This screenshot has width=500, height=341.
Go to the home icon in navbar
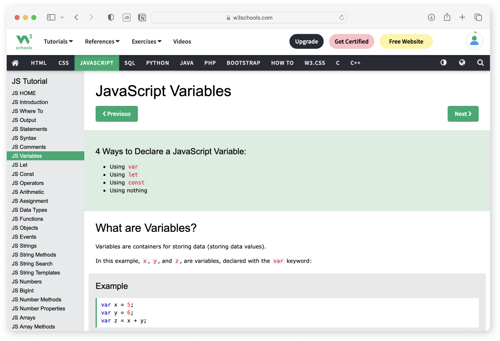pos(15,63)
